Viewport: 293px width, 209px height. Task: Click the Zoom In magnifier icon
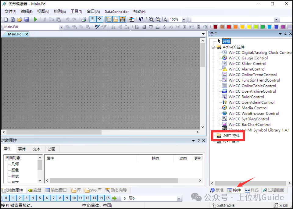tap(151, 19)
